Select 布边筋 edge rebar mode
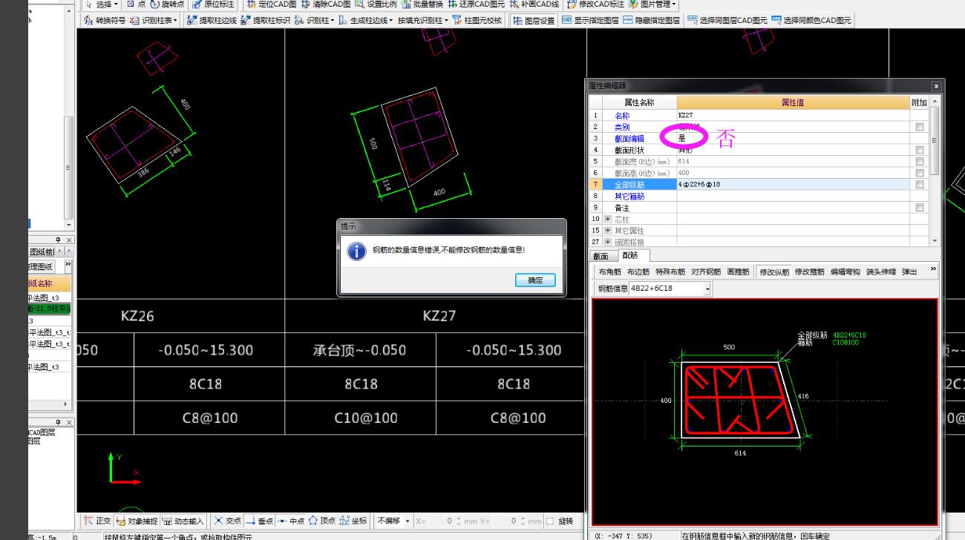Image resolution: width=965 pixels, height=540 pixels. [x=638, y=272]
